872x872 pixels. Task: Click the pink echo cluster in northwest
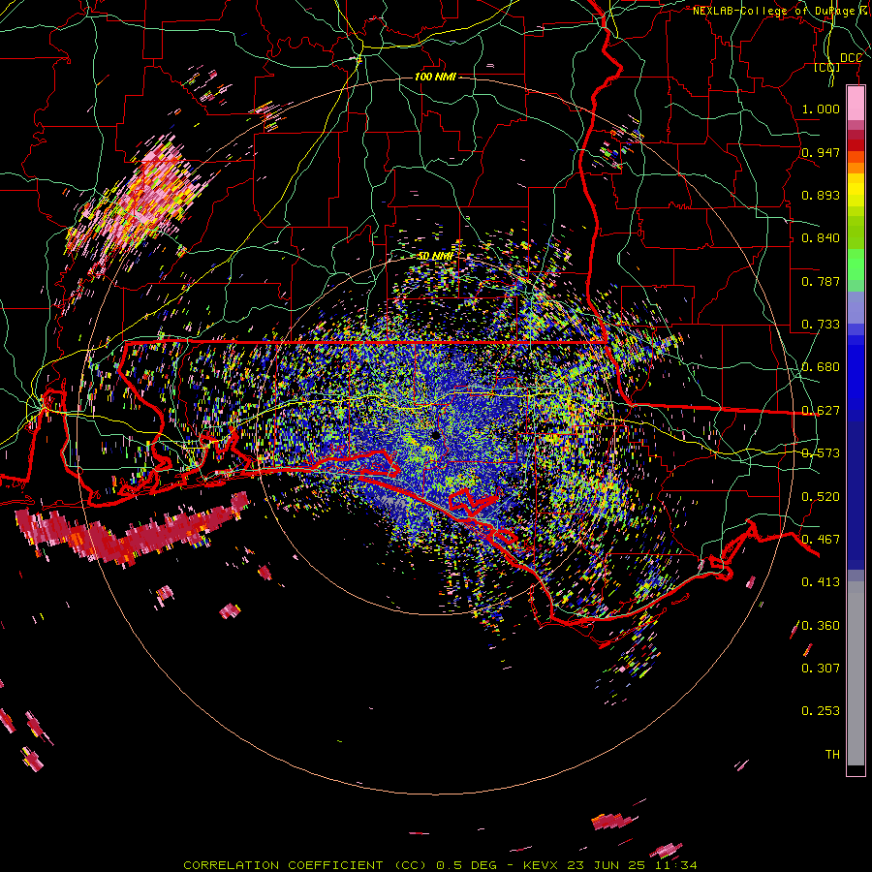tap(141, 201)
